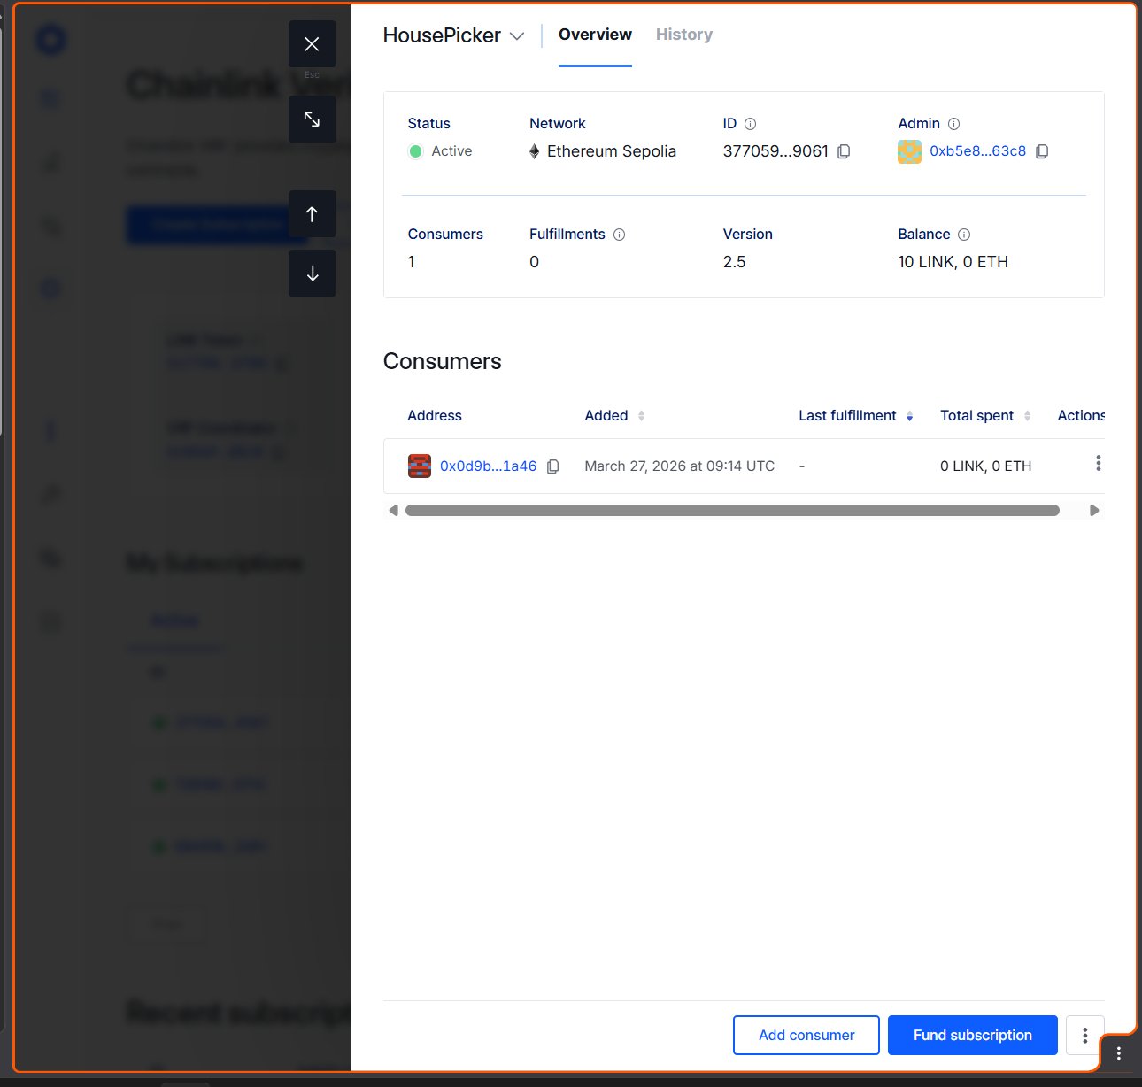The image size is (1142, 1087).
Task: Show info tooltip for Balance
Action: 964,235
